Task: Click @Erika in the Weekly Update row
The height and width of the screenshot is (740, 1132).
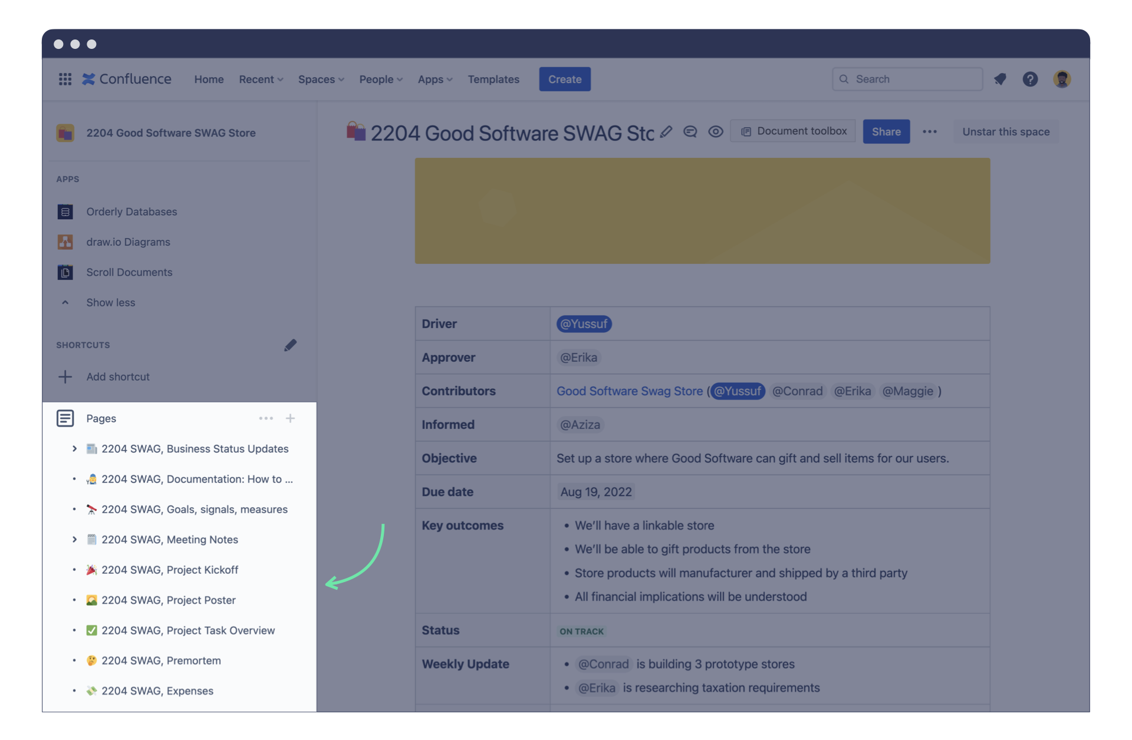Action: [597, 688]
